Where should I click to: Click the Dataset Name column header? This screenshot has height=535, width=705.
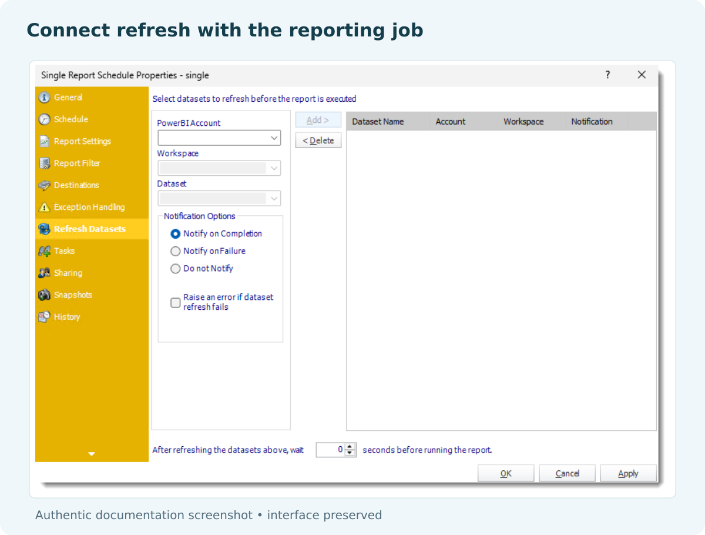(388, 122)
